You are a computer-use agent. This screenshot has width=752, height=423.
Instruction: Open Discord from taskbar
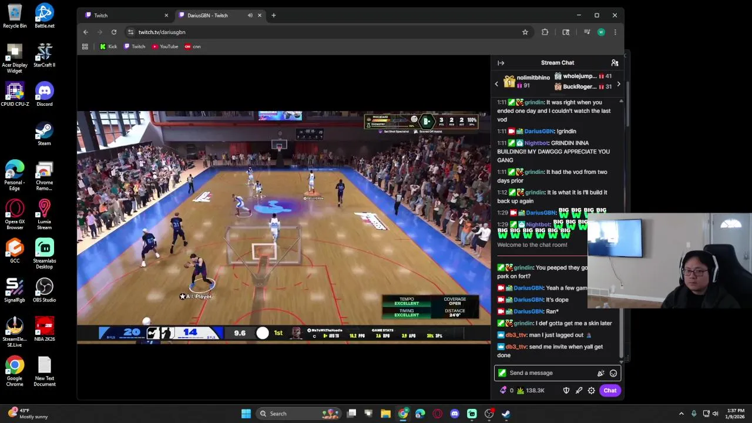click(455, 414)
